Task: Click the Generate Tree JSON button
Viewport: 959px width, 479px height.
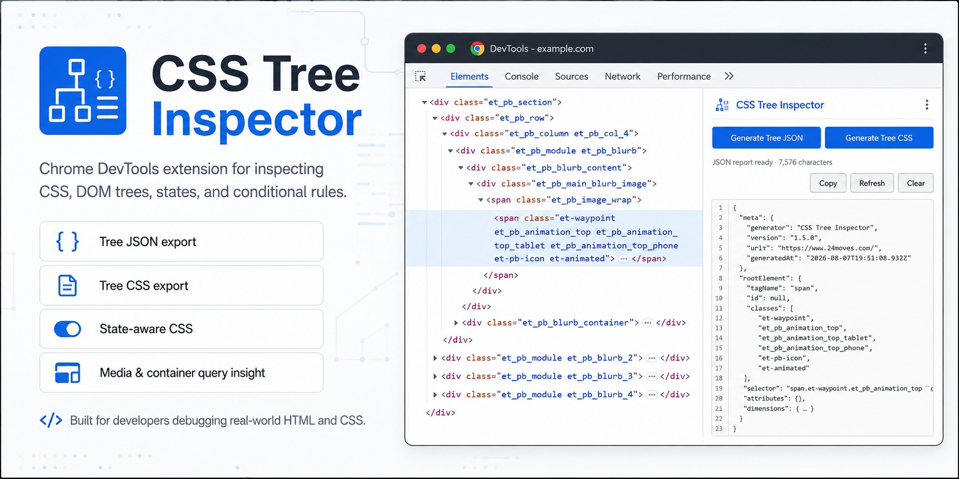Action: [767, 138]
